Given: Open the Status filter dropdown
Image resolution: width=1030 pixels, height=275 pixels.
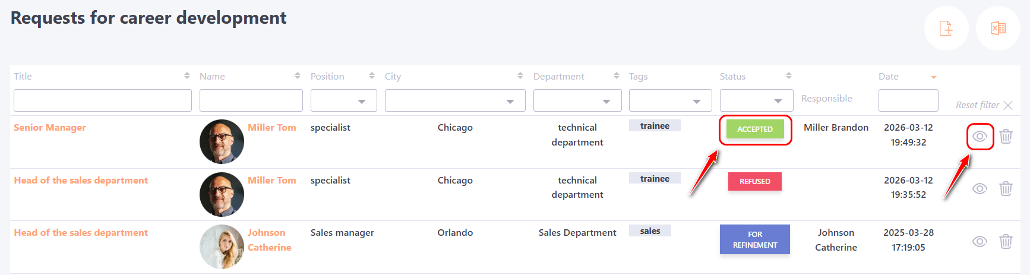Looking at the screenshot, I should tap(756, 101).
